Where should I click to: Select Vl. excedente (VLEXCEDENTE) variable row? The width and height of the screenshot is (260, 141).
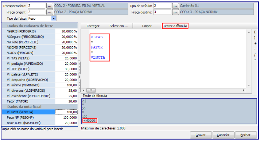(39, 96)
